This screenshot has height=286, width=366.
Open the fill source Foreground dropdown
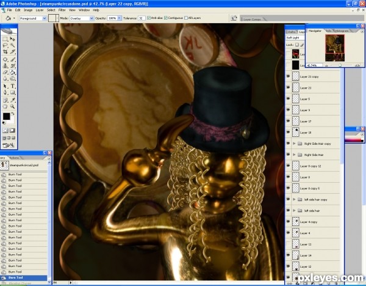tap(45, 18)
